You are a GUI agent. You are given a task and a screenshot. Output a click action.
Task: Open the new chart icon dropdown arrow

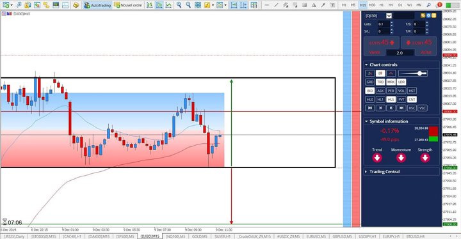tap(12, 5)
